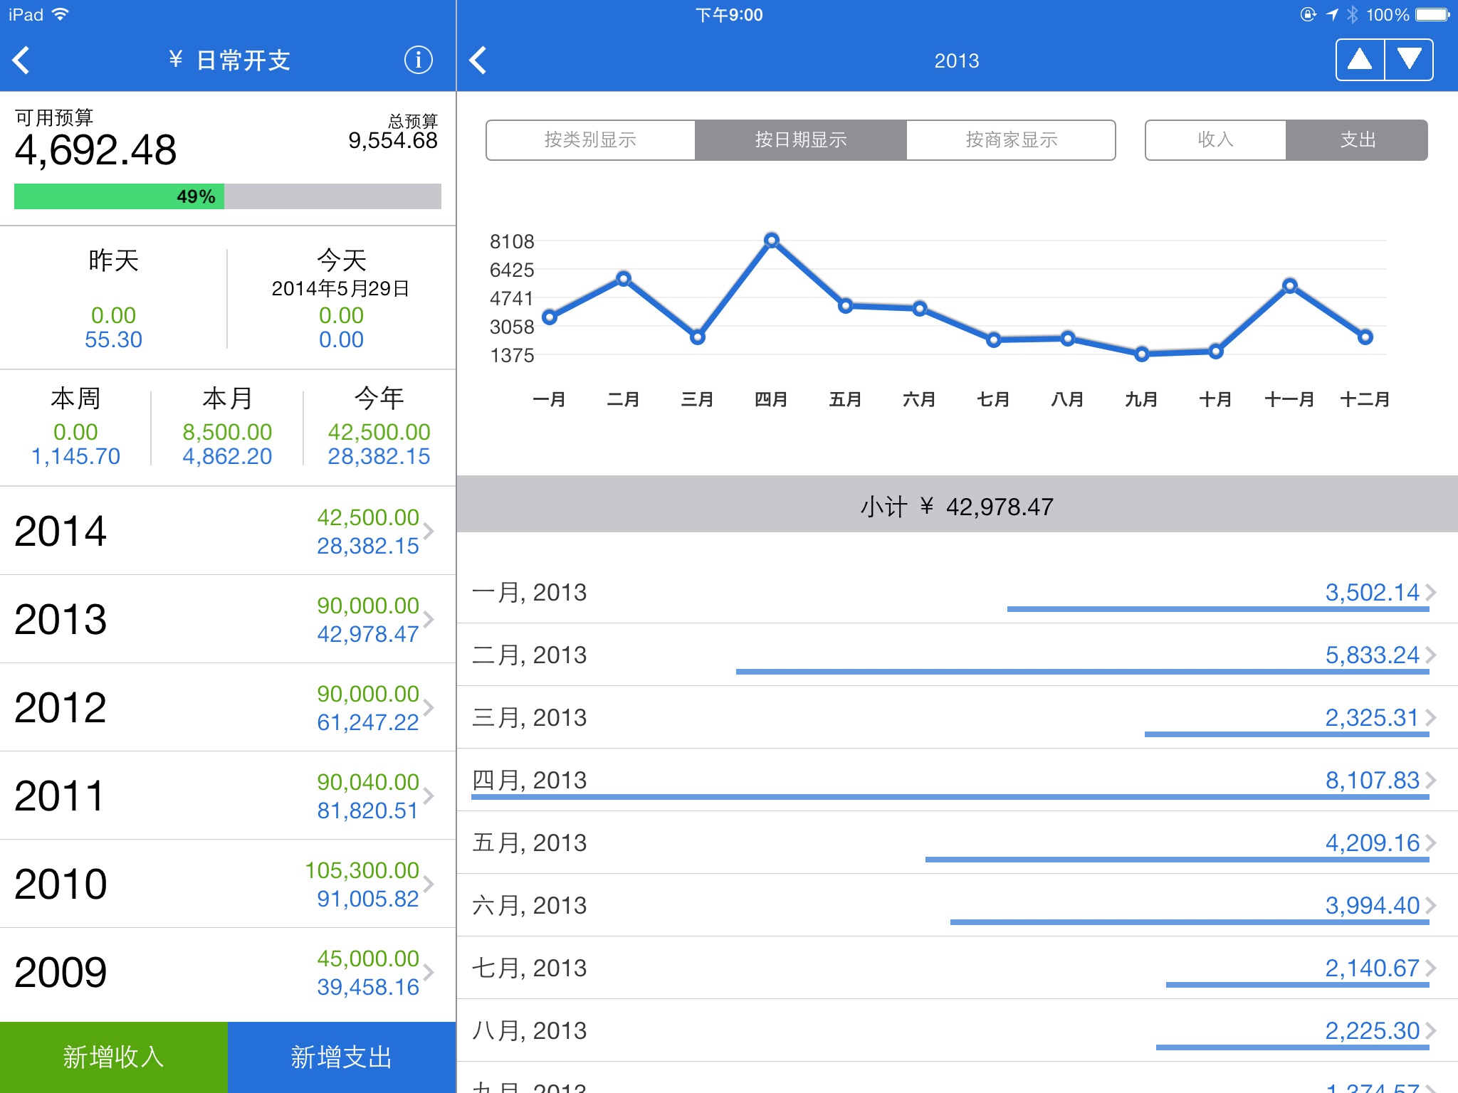The image size is (1458, 1093).
Task: Open 七月, 2013 expense details
Action: 957,968
